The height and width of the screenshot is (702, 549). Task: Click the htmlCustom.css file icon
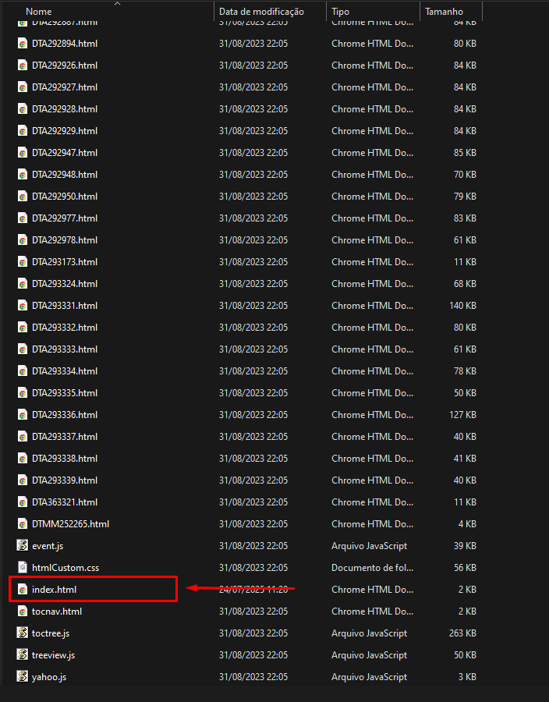click(23, 568)
